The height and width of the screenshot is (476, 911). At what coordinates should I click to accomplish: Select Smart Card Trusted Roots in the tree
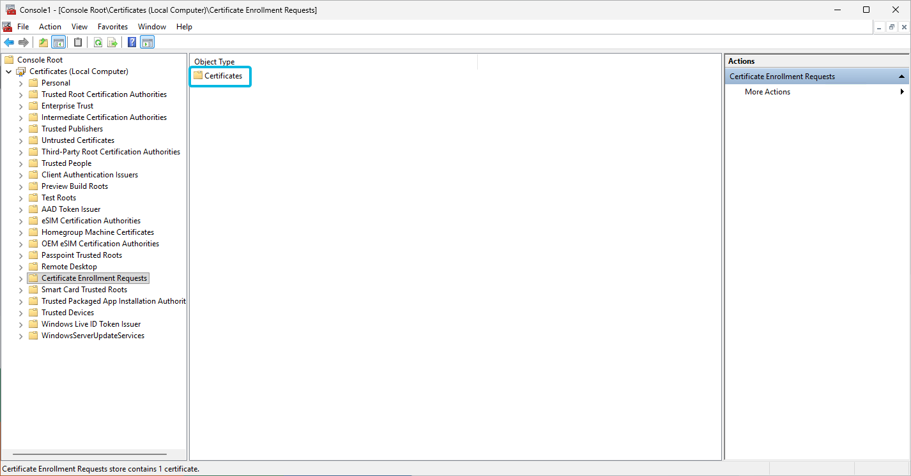[84, 290]
